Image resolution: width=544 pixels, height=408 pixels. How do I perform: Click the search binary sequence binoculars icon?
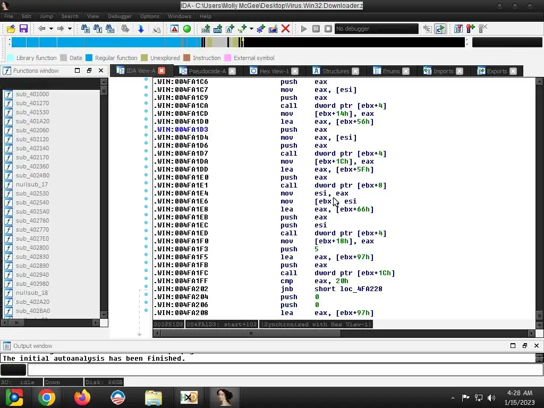coord(110,29)
